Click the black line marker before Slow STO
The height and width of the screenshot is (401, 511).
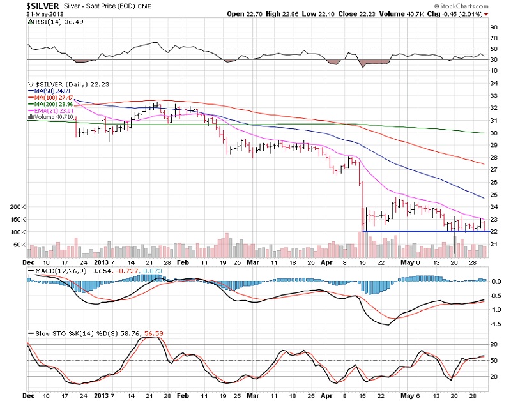tap(31, 333)
